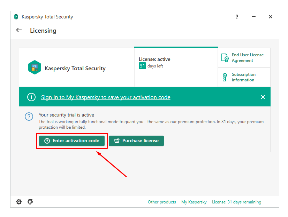The width and height of the screenshot is (288, 217).
Task: Open the support headset icon
Action: [30, 202]
